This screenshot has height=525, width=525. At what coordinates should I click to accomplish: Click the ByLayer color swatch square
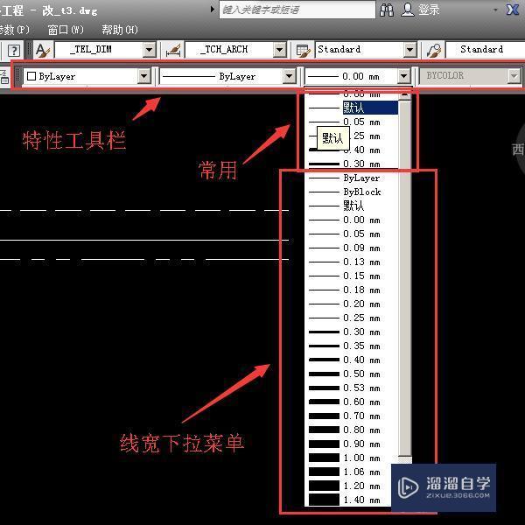pyautogui.click(x=31, y=76)
